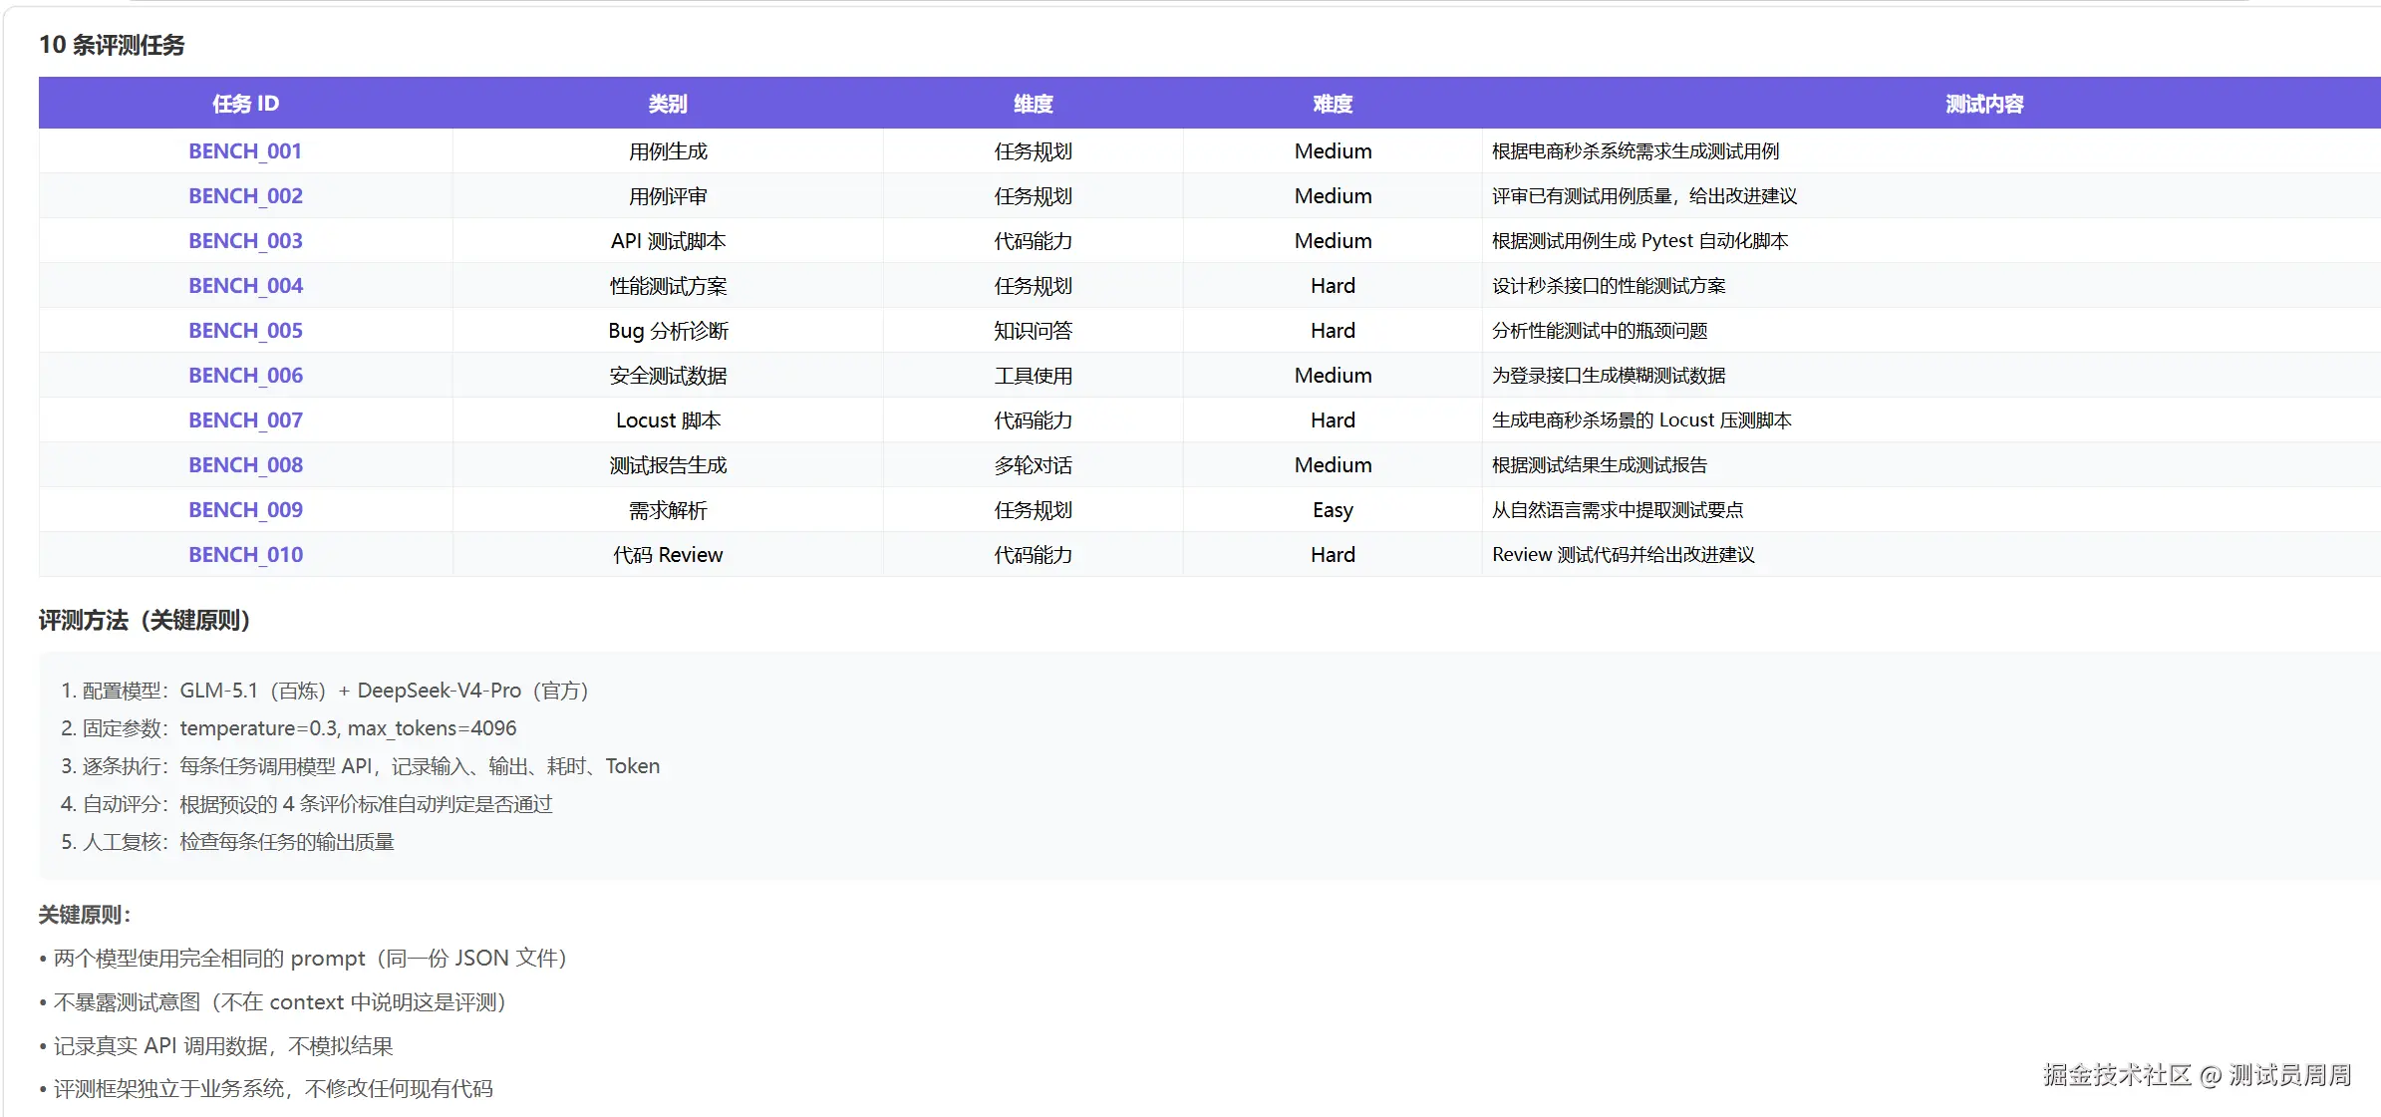This screenshot has width=2381, height=1117.
Task: Click the BENCH_001 task ID link
Action: pyautogui.click(x=245, y=151)
